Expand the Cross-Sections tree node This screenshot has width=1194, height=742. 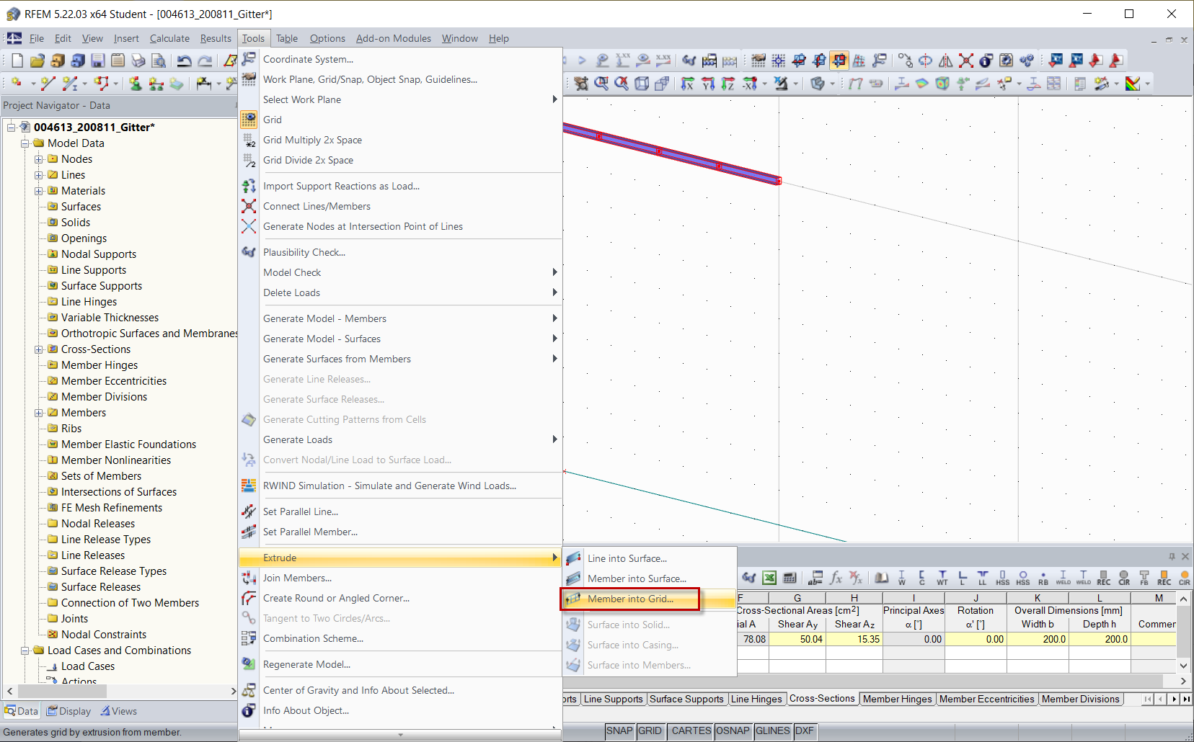39,349
